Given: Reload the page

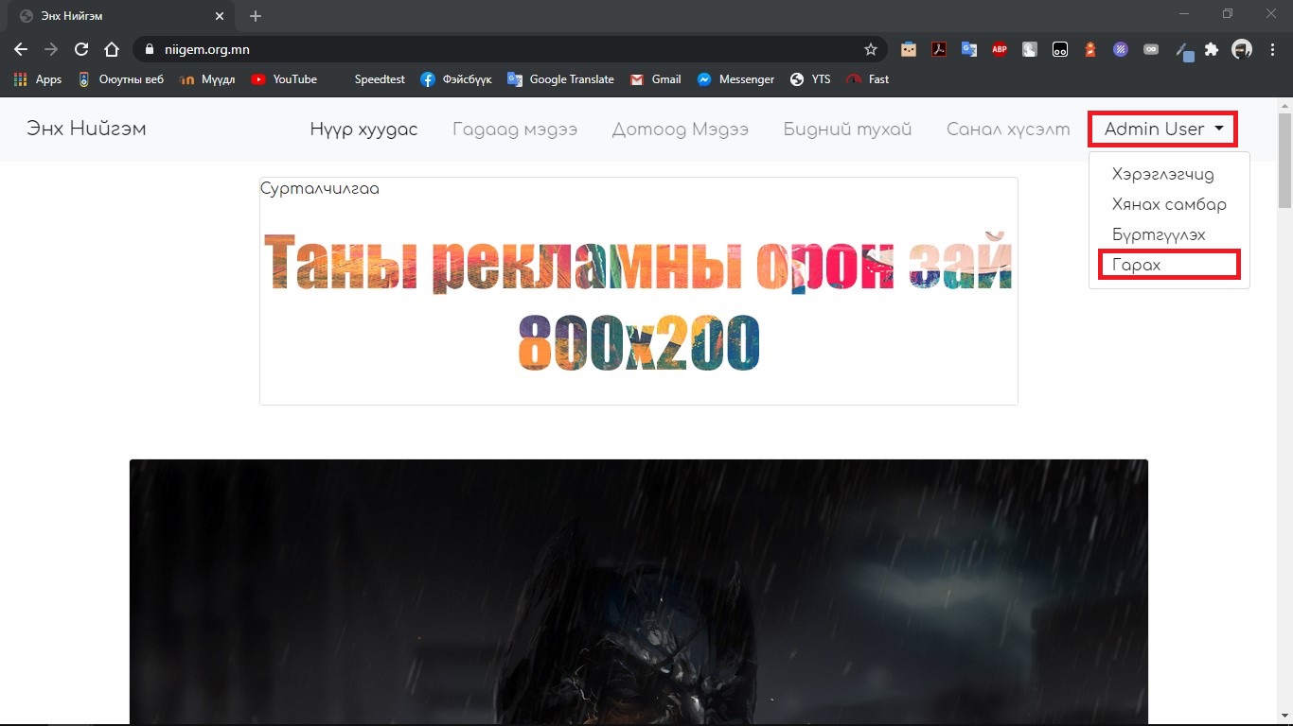Looking at the screenshot, I should pos(81,49).
